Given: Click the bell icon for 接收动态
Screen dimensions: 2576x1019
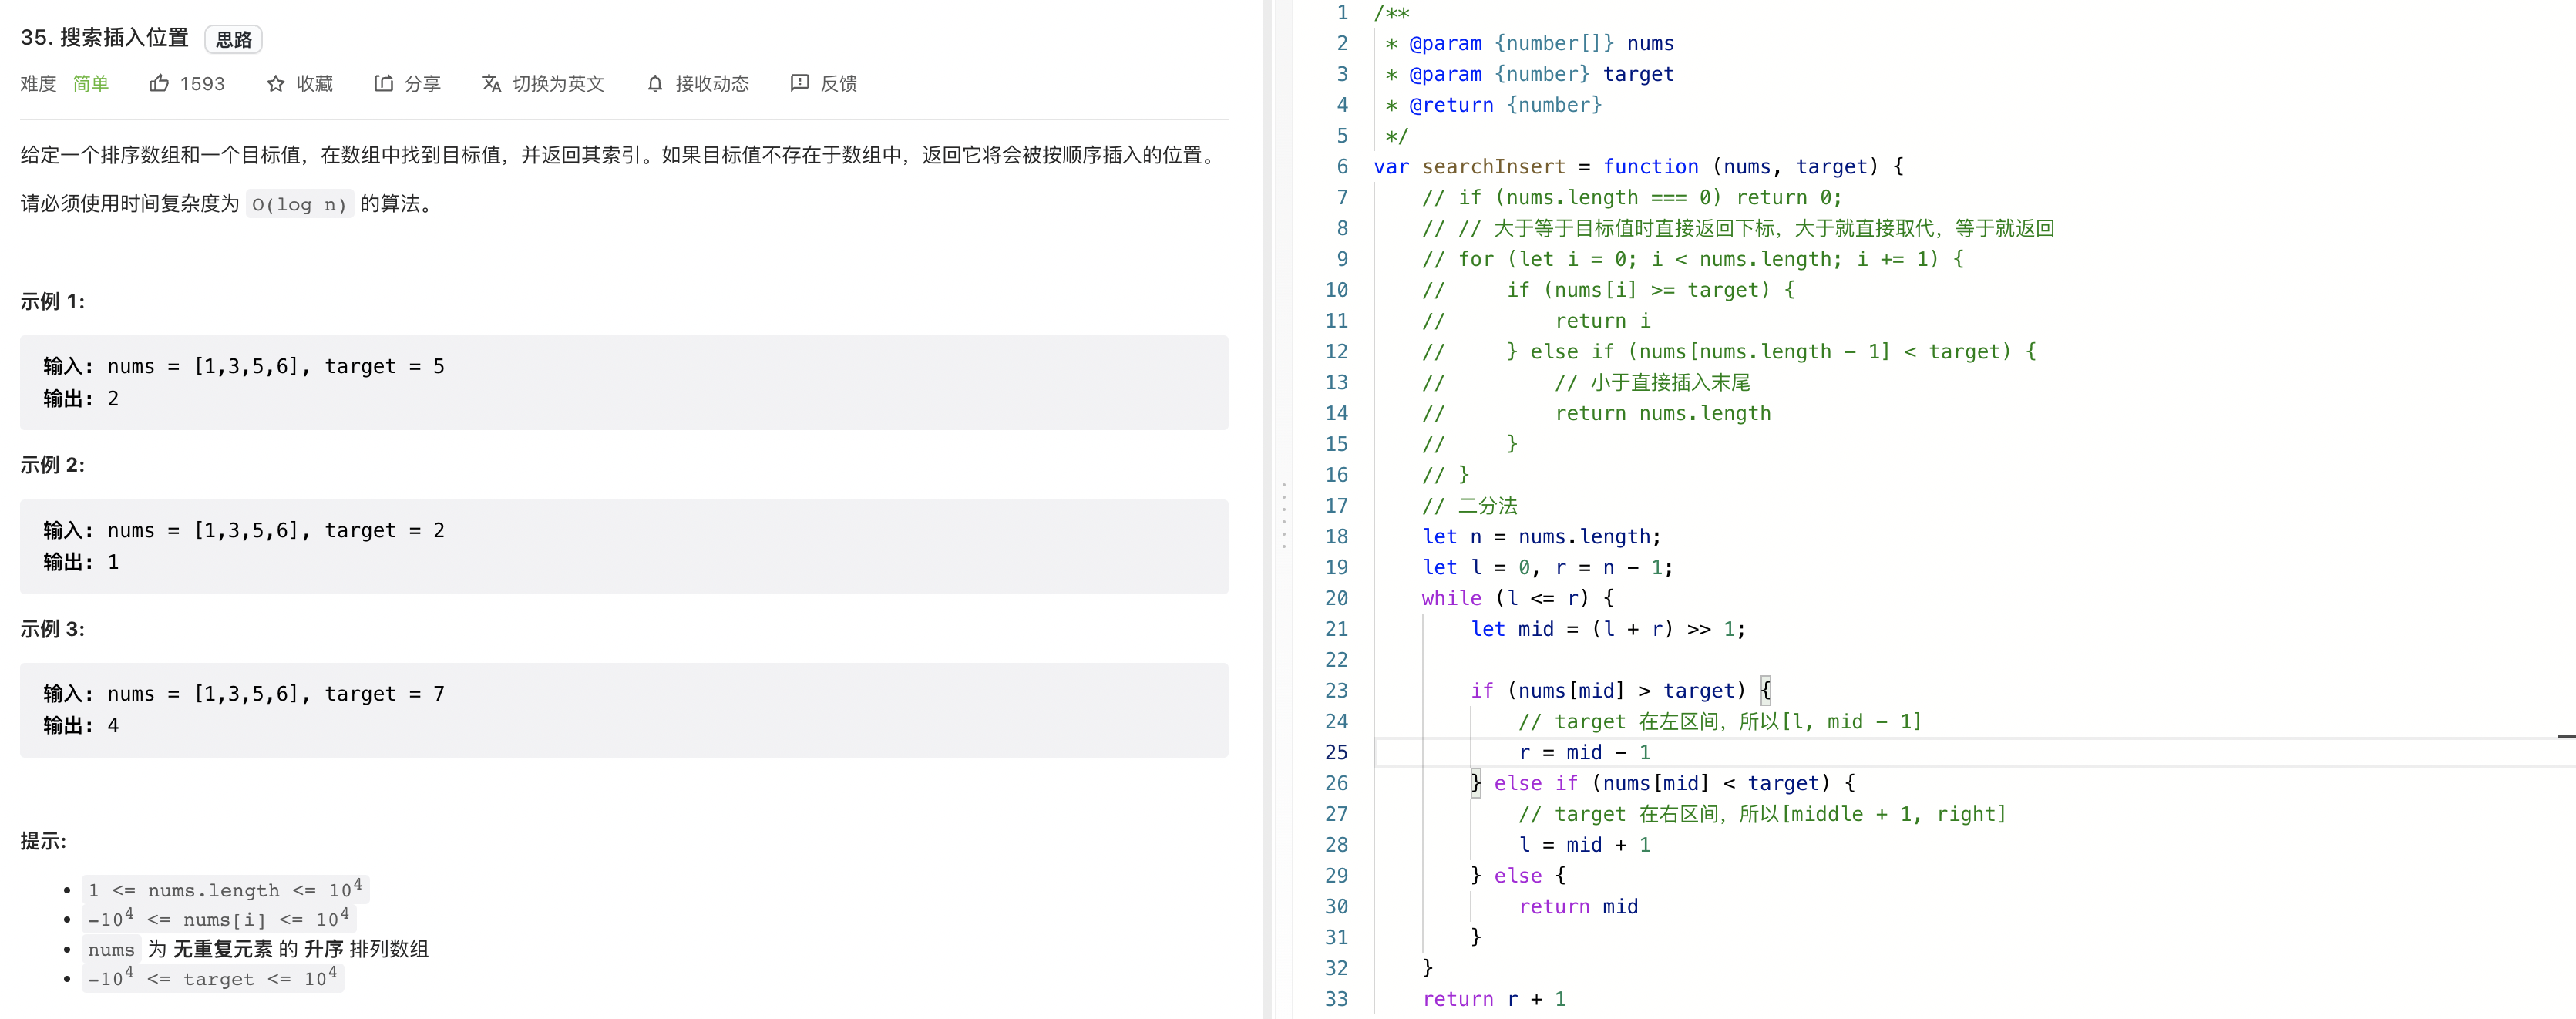Looking at the screenshot, I should click(x=655, y=84).
